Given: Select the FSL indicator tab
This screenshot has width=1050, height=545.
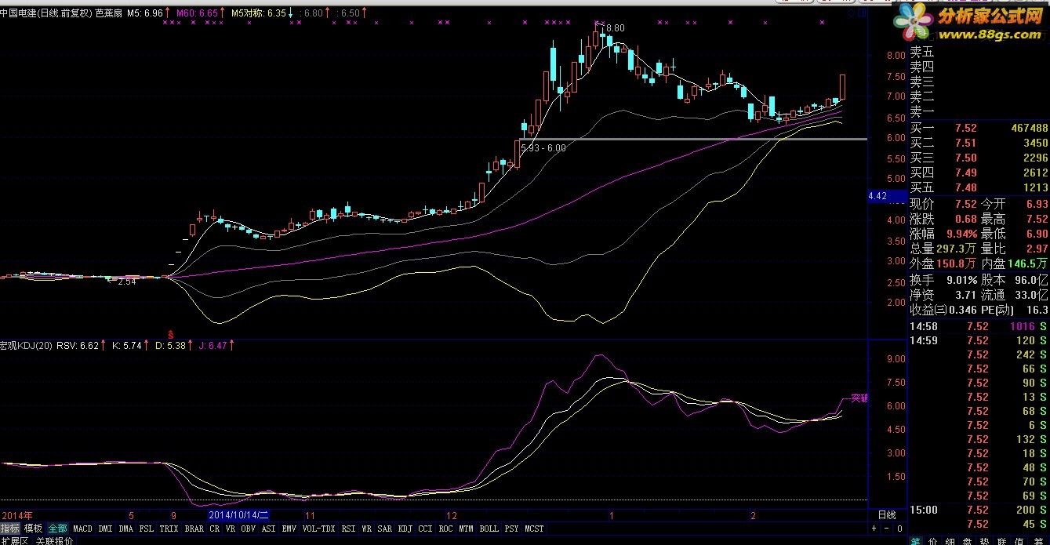Looking at the screenshot, I should point(147,529).
